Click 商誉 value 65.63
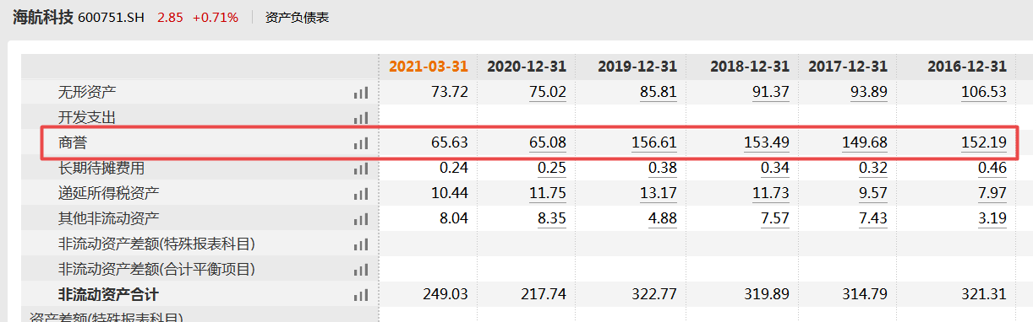1033x322 pixels. pos(450,142)
